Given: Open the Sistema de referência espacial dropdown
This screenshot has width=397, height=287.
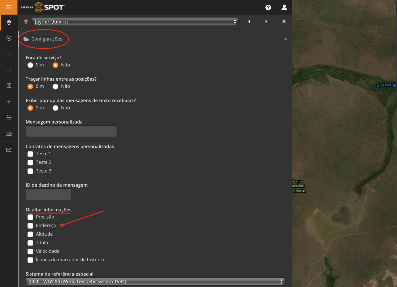Looking at the screenshot, I should point(155,281).
